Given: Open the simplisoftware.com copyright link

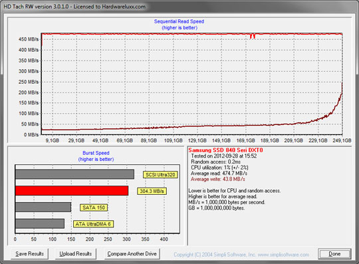Looking at the screenshot, I should pyautogui.click(x=241, y=255).
